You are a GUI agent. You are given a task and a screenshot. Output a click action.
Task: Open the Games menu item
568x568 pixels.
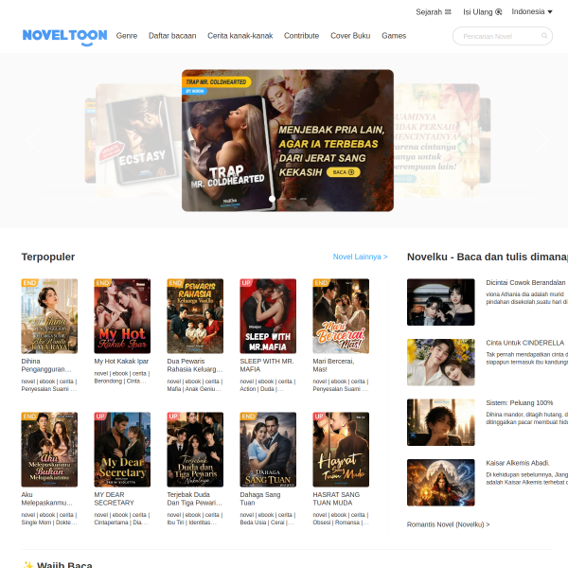pos(394,36)
